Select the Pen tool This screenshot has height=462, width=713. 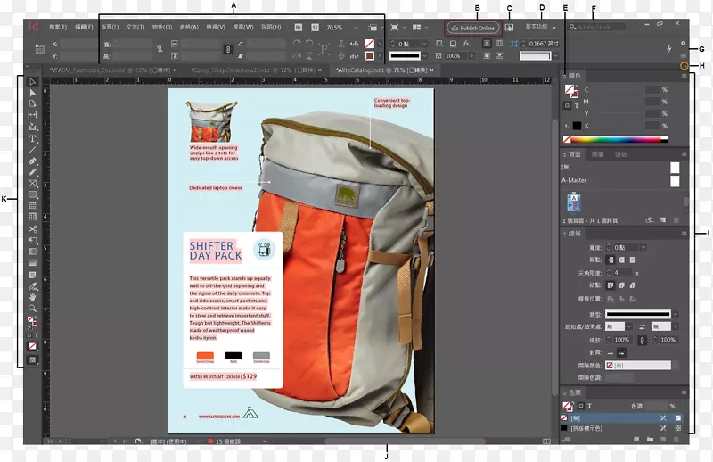click(32, 161)
